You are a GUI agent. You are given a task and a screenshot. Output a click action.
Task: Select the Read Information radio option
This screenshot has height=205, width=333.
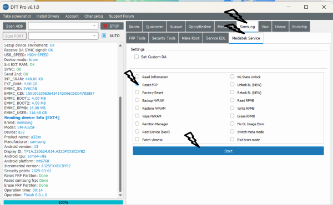pos(137,76)
